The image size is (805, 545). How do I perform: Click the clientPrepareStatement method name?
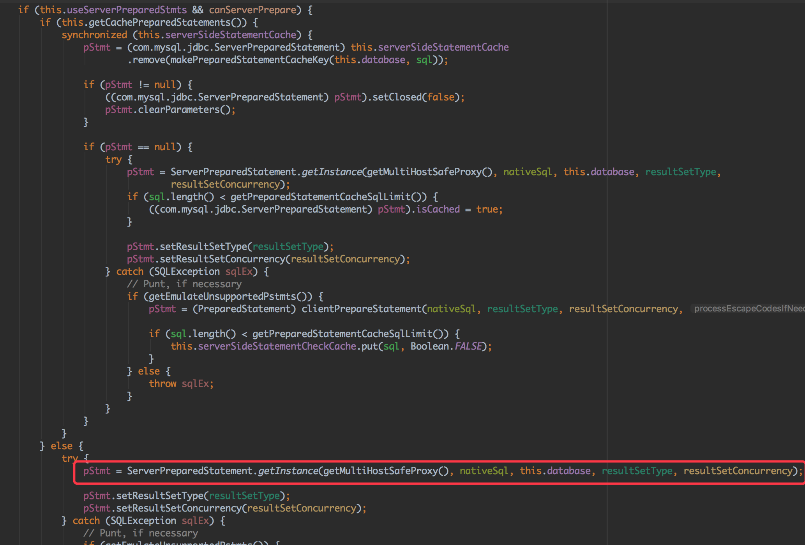tap(361, 309)
